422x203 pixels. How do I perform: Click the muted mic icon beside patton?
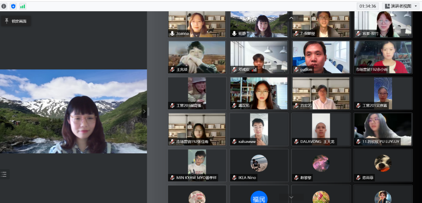tap(296, 70)
